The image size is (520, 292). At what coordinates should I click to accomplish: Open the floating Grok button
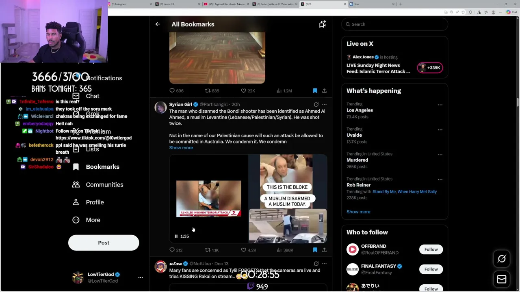[502, 259]
